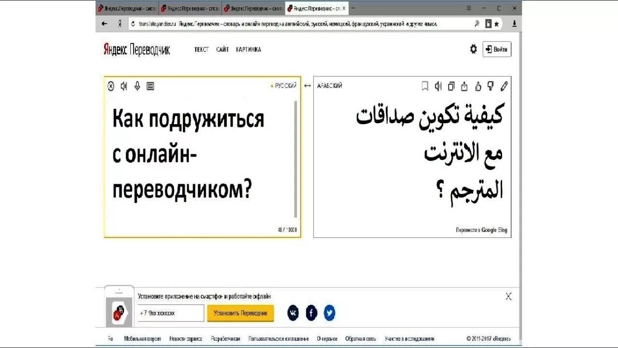Open Мобильная версия footer link

[x=142, y=339]
